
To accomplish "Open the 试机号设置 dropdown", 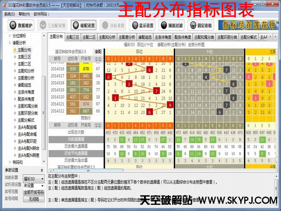I will [x=33, y=185].
